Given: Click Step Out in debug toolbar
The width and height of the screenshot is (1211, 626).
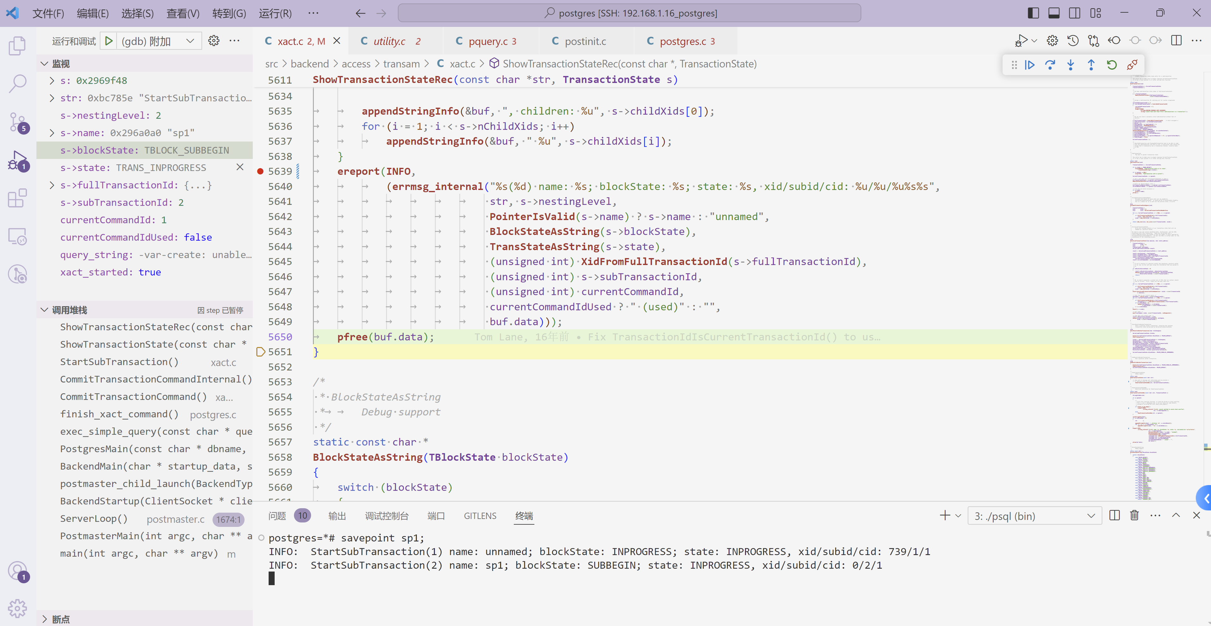Looking at the screenshot, I should (x=1091, y=65).
